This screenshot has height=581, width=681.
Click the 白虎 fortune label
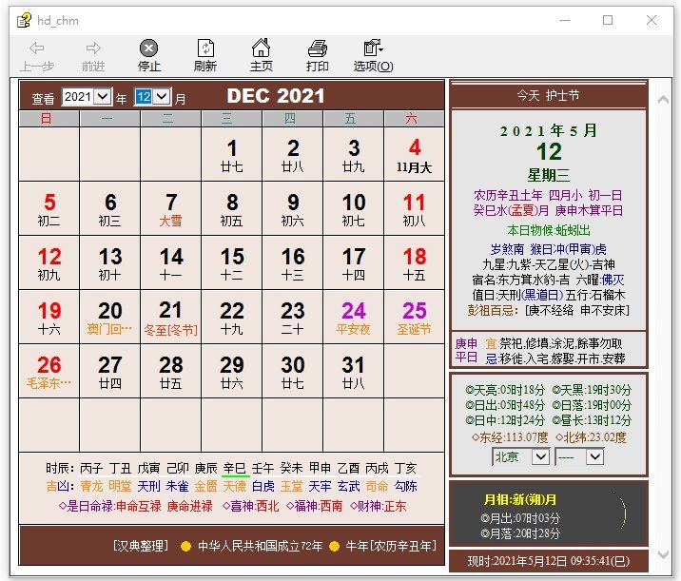click(263, 486)
